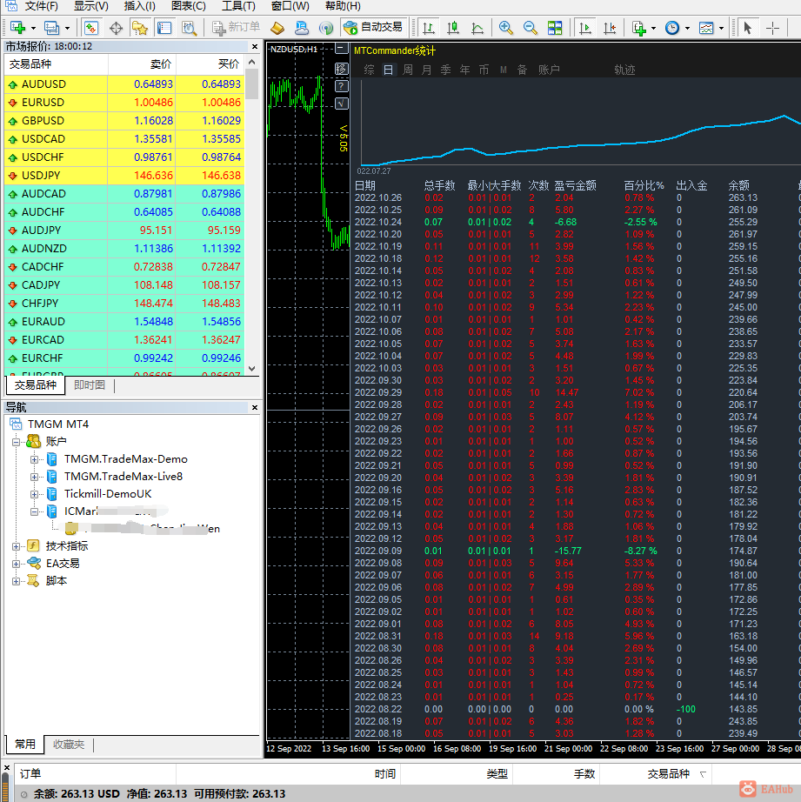Screen dimensions: 801x802
Task: Zoom out on the chart
Action: pos(529,28)
